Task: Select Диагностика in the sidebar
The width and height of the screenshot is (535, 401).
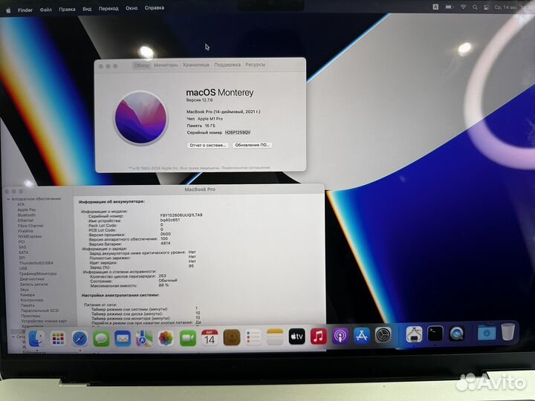Action: [x=32, y=279]
